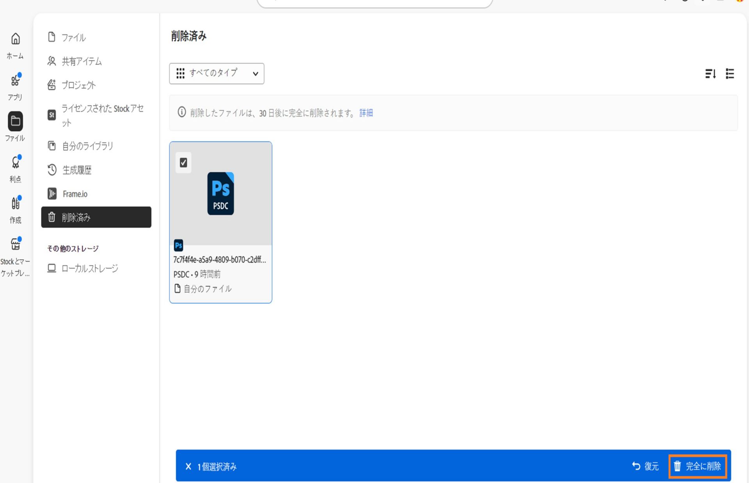
Task: Open the アプリ section icon
Action: pos(15,81)
